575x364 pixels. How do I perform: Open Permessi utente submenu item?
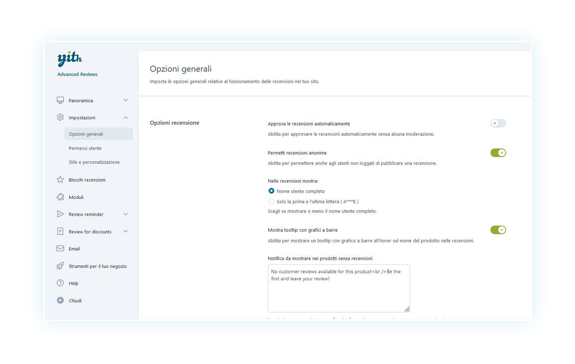(x=85, y=148)
